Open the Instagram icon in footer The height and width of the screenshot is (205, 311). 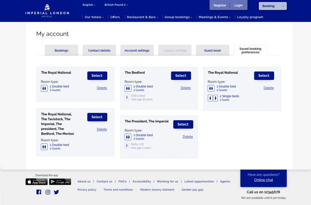48,192
